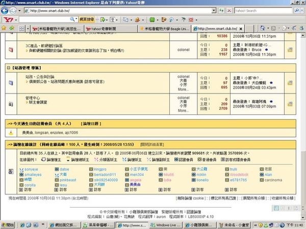Viewport: 306px width, 229px height.
Task: Open Recent Pages dropdown next to Forward
Action: (19, 11)
